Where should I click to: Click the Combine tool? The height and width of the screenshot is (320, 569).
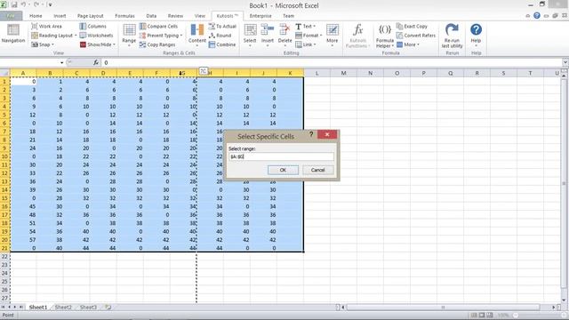pos(222,44)
